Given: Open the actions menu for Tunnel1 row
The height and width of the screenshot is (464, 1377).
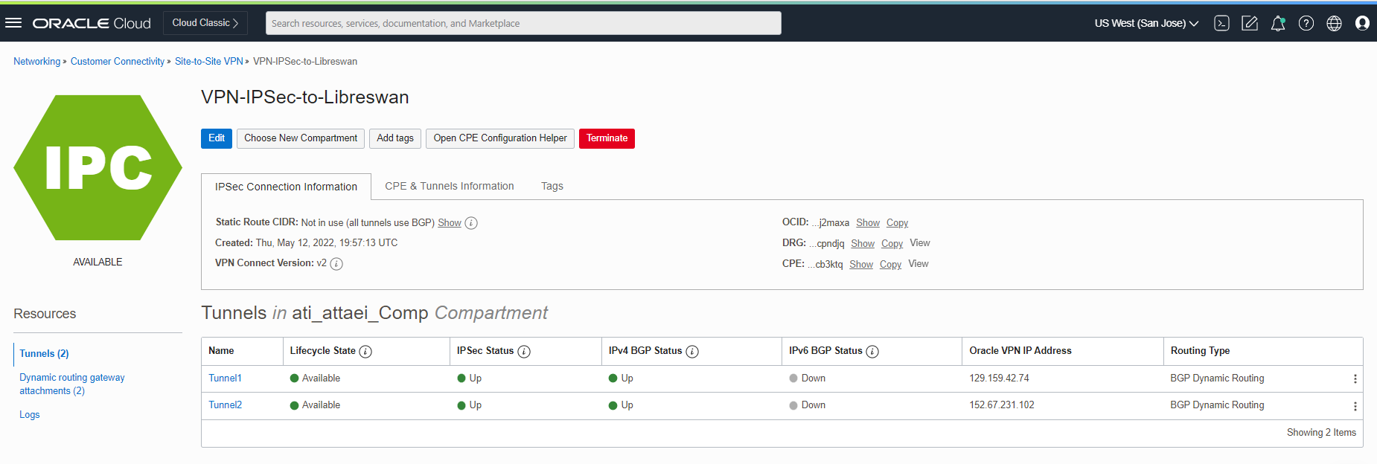Looking at the screenshot, I should point(1355,379).
